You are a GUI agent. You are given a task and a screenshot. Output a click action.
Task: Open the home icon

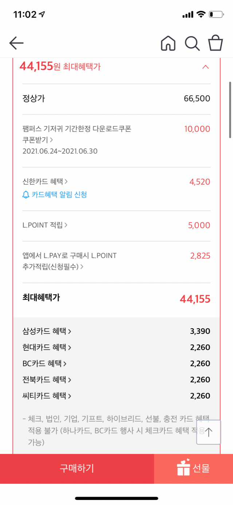point(168,43)
